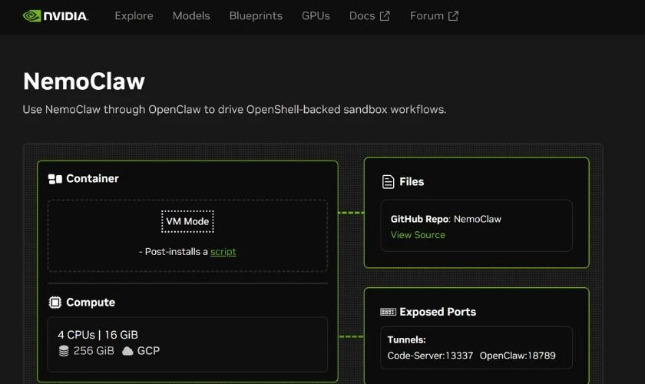Click the NVIDIA logo
Screen dimensions: 645x384
pos(55,15)
